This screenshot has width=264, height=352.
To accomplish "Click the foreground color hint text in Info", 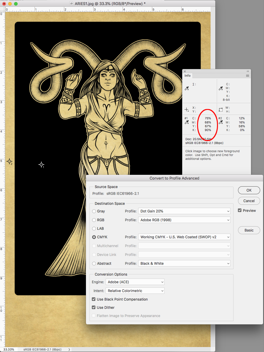I will pyautogui.click(x=212, y=155).
